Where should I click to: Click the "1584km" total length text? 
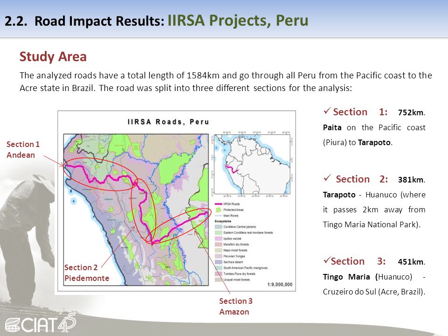click(203, 76)
